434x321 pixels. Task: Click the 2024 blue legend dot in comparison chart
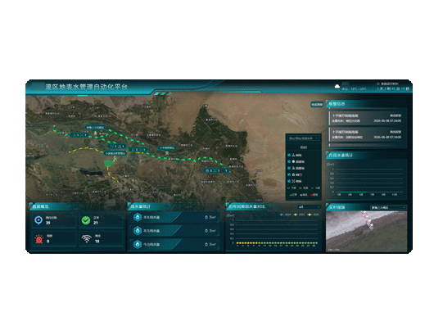tap(282, 215)
